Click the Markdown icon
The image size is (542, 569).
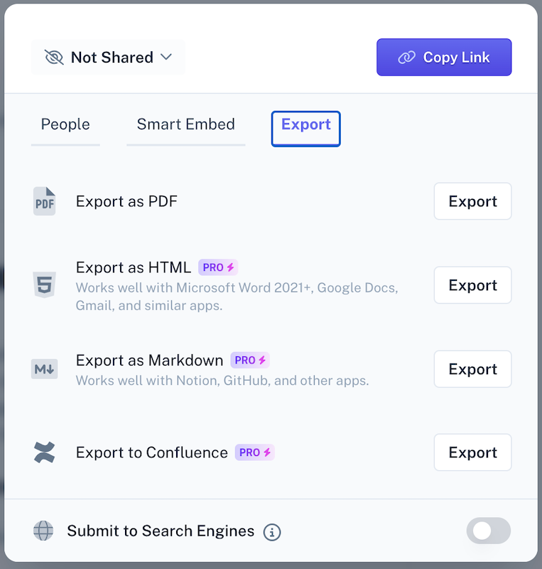44,369
